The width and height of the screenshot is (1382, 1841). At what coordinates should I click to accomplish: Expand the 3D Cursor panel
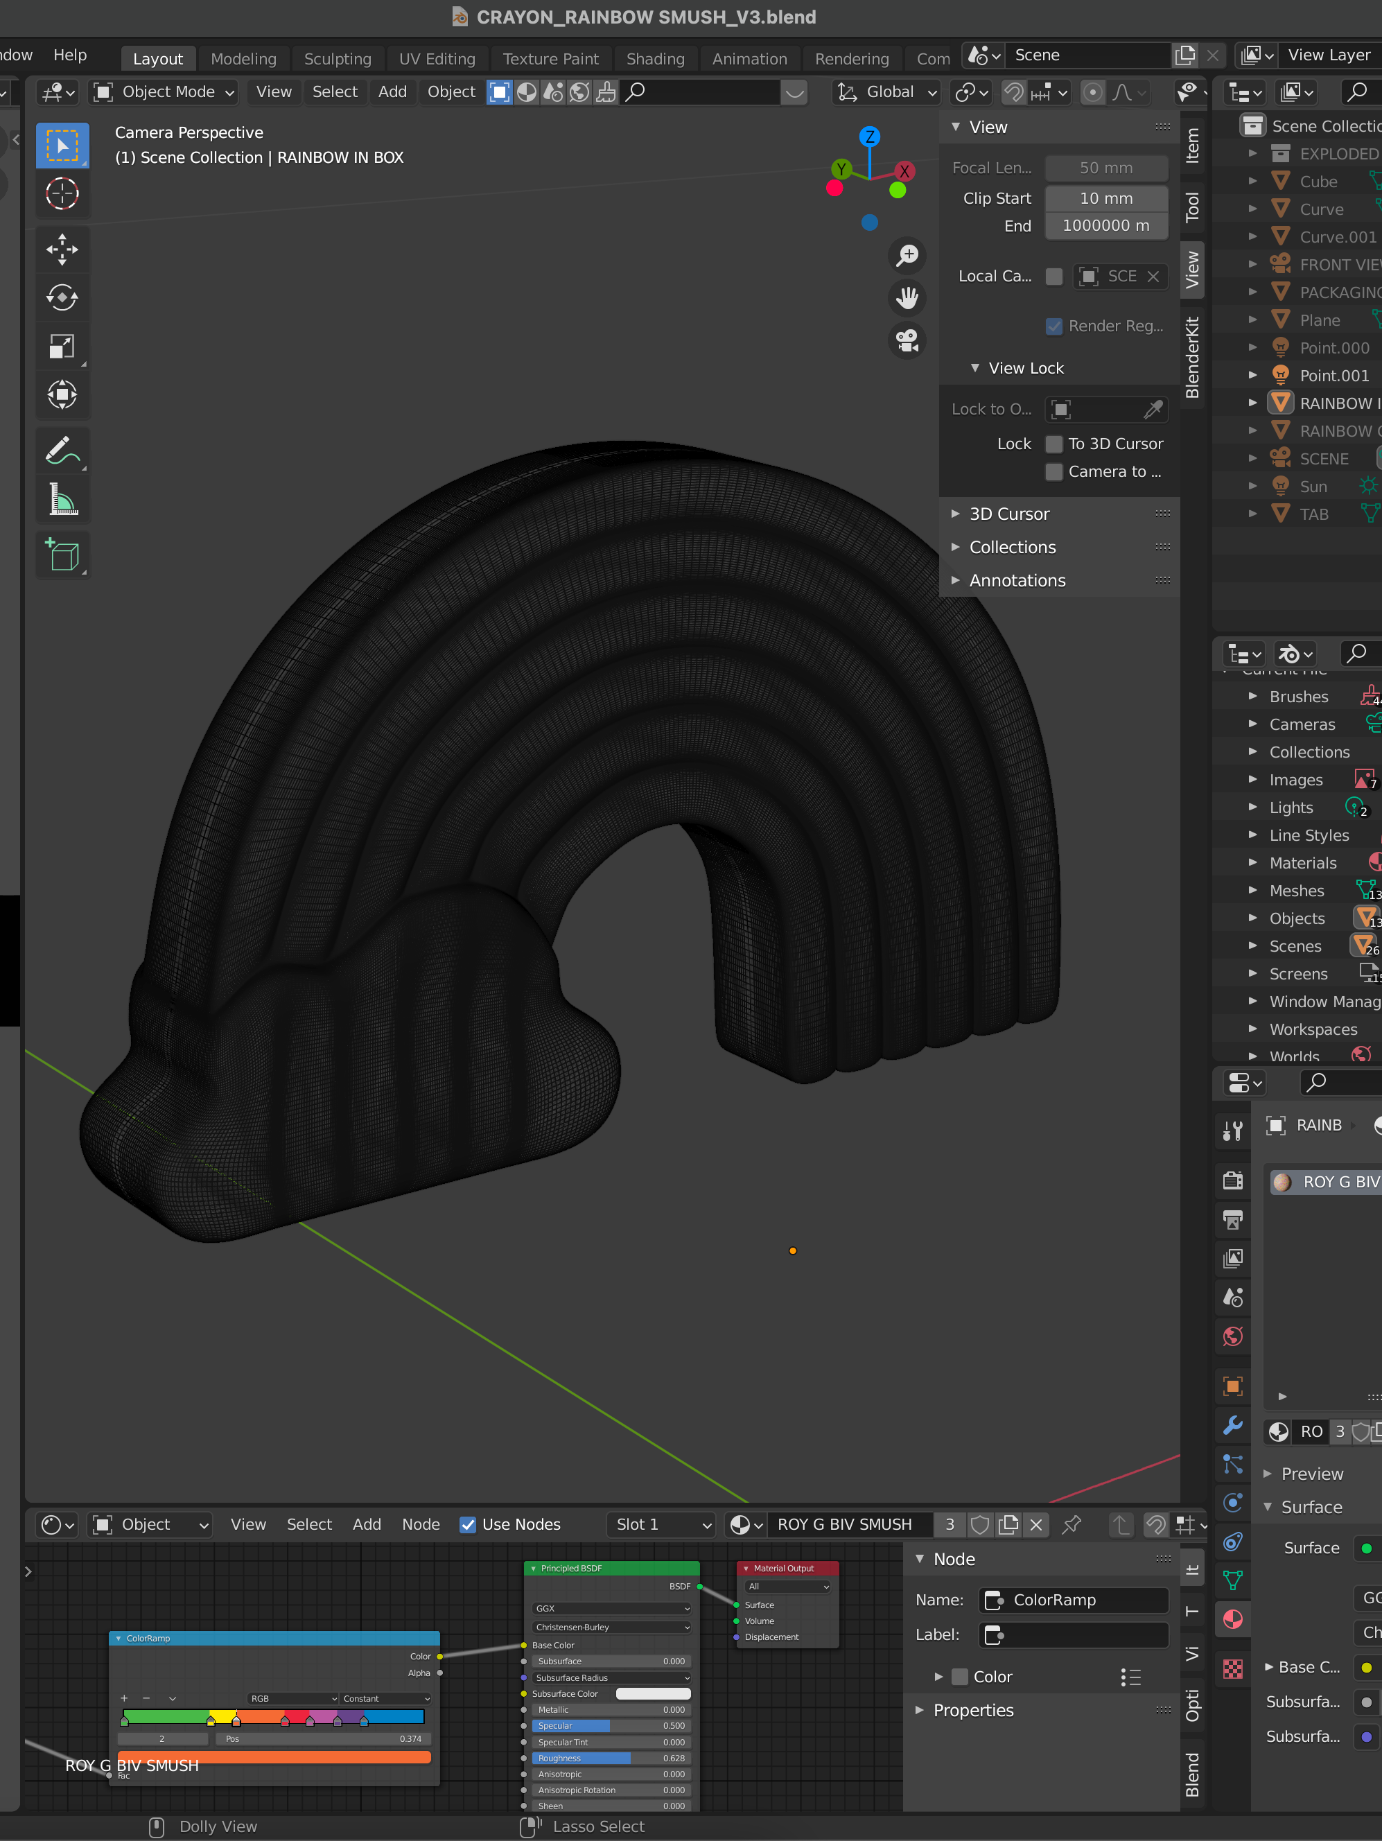[x=1009, y=514]
